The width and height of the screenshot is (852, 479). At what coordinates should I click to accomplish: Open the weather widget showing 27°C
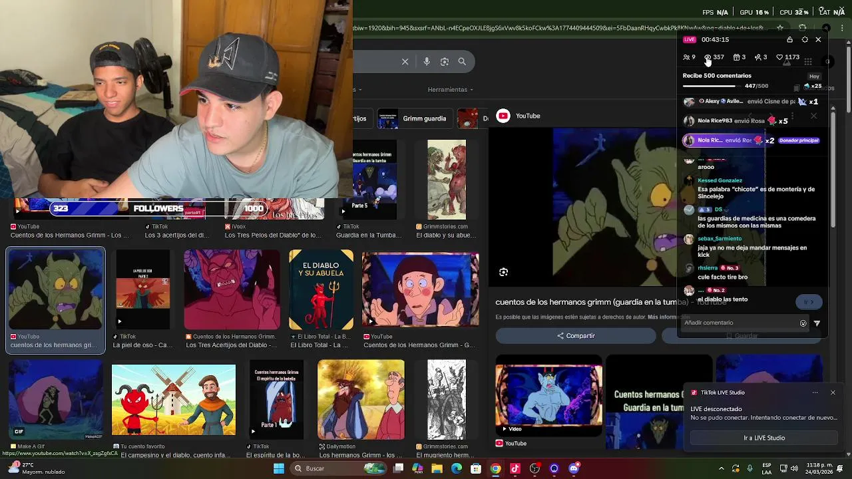coord(37,468)
